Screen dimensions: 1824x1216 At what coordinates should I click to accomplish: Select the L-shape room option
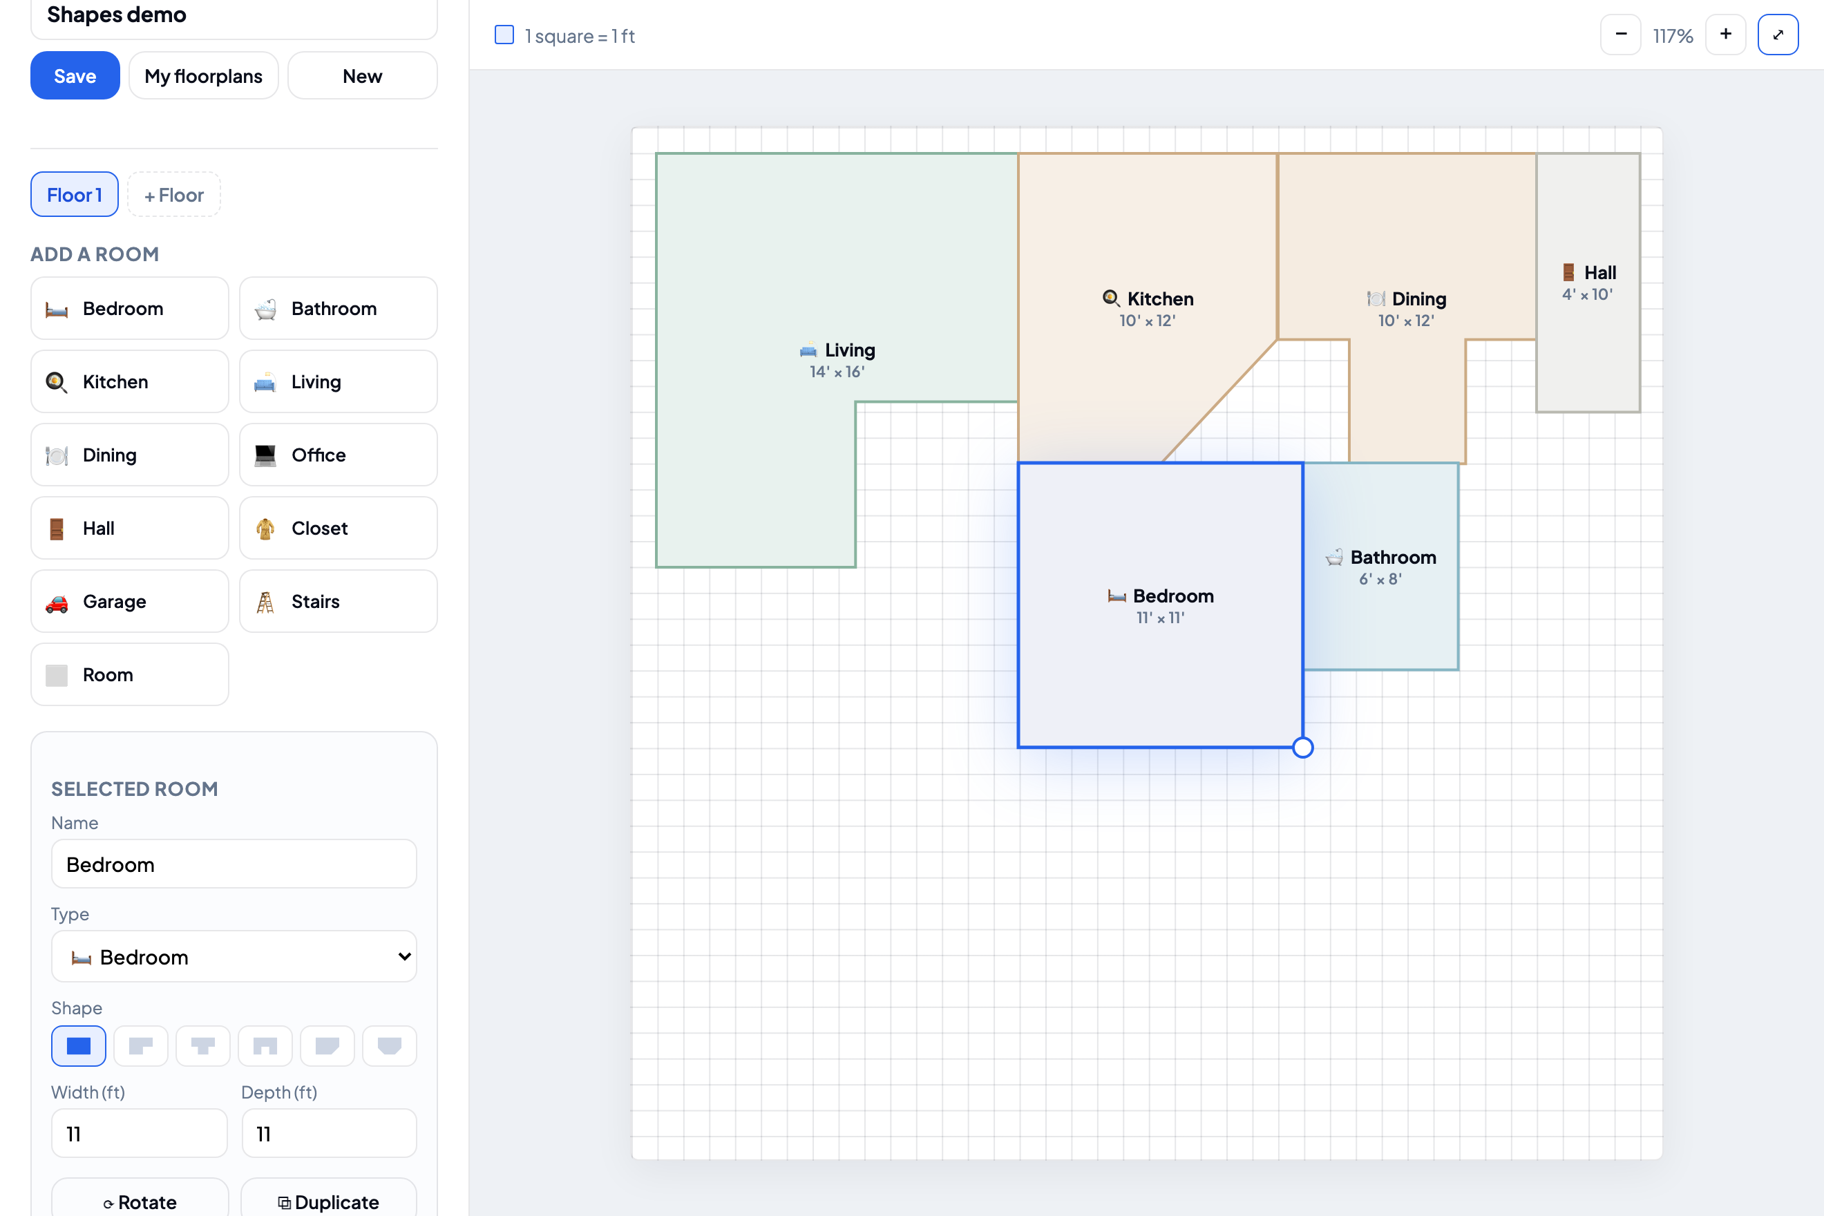click(x=140, y=1045)
